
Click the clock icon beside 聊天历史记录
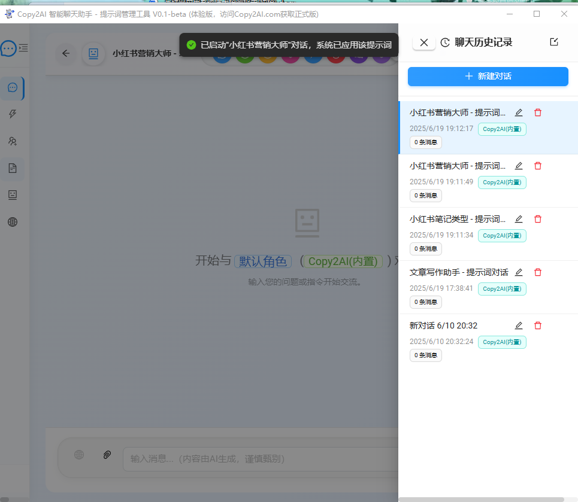[445, 42]
